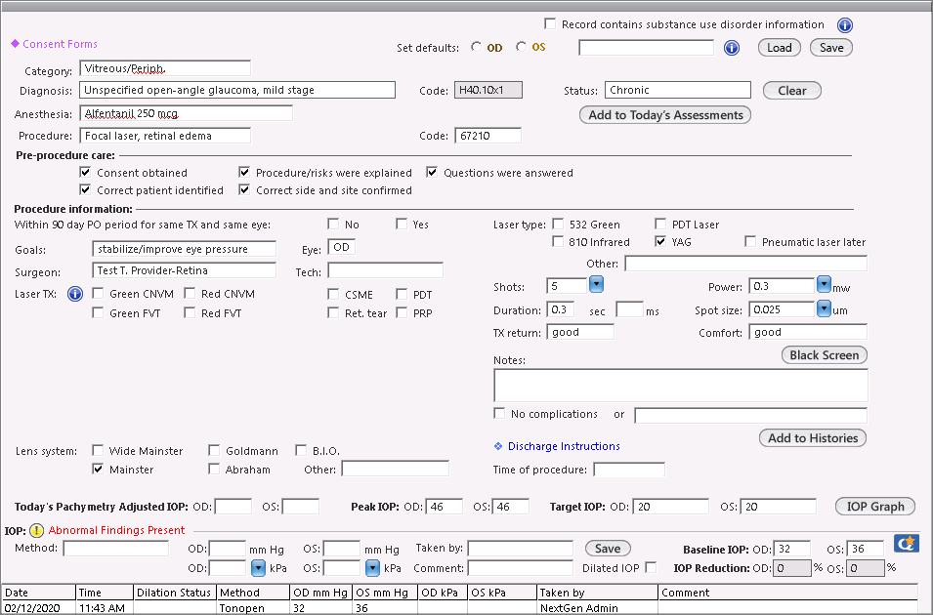933x615 pixels.
Task: Click Tonopen cell in IOP history table
Action: (x=253, y=608)
